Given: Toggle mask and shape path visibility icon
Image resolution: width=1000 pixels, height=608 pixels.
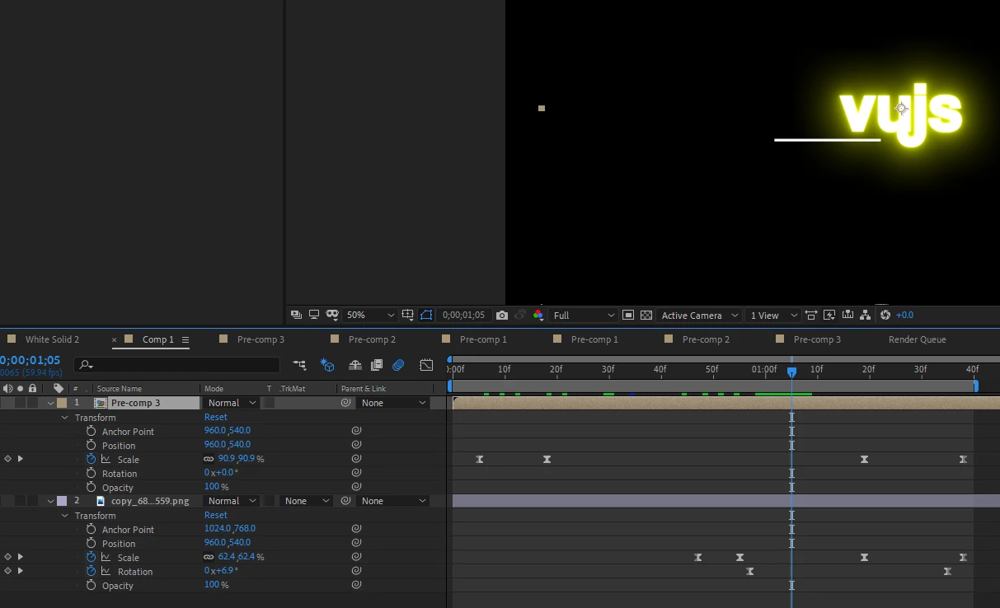Looking at the screenshot, I should click(x=426, y=315).
